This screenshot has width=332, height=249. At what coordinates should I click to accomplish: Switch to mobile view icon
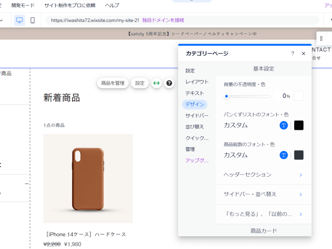pyautogui.click(x=33, y=20)
